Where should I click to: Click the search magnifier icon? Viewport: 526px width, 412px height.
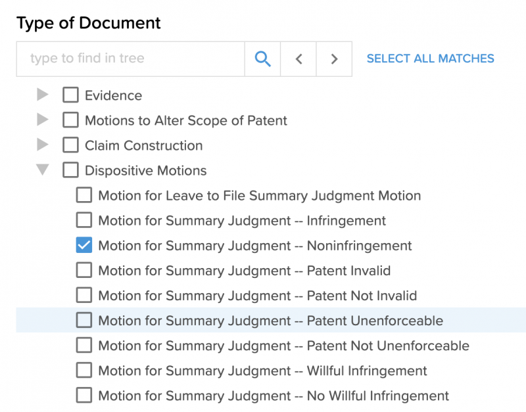[x=262, y=58]
